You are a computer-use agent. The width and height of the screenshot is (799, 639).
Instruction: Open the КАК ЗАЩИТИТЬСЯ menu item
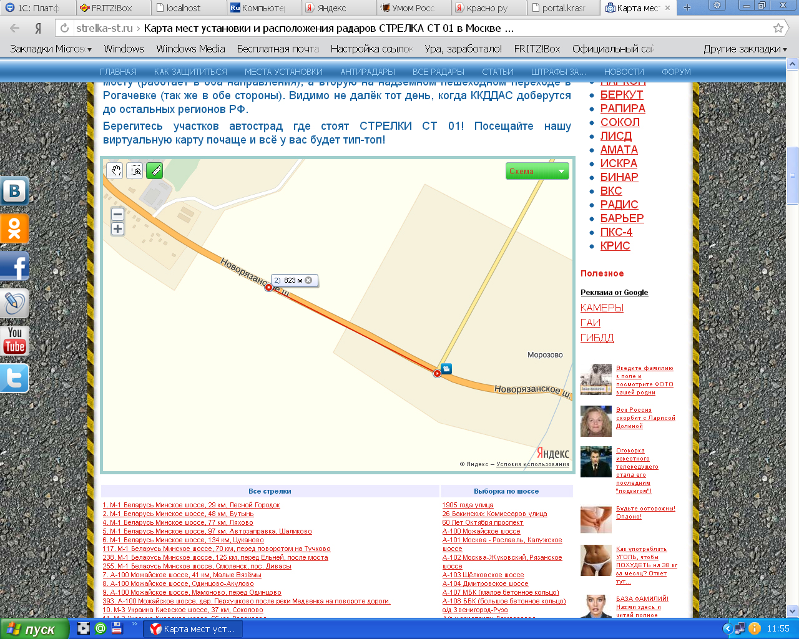(190, 72)
